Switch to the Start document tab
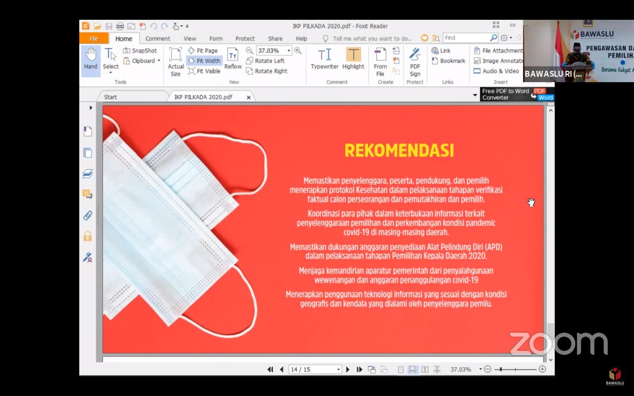634x396 pixels. pos(111,97)
